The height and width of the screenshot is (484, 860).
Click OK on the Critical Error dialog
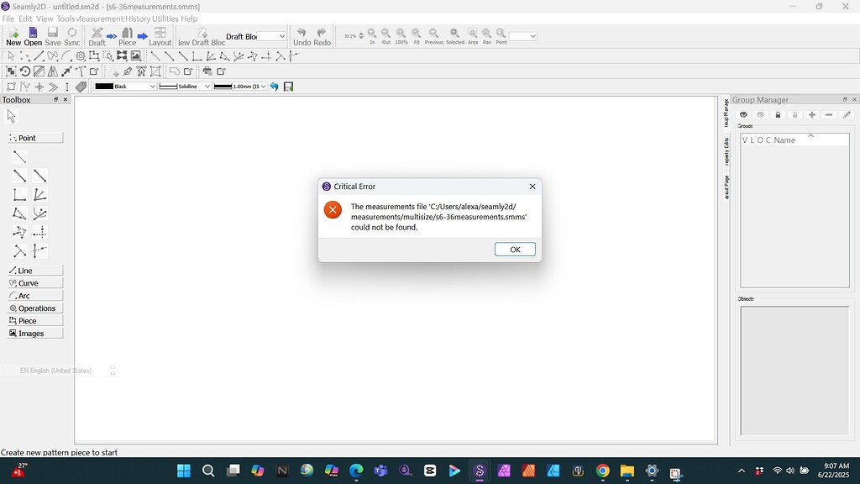click(x=514, y=249)
